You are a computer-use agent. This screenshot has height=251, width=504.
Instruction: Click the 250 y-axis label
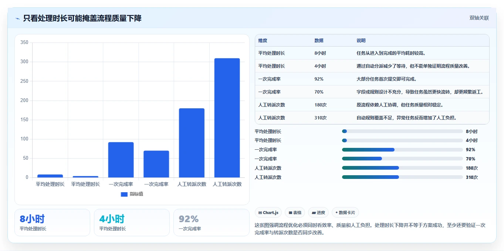coord(24,81)
